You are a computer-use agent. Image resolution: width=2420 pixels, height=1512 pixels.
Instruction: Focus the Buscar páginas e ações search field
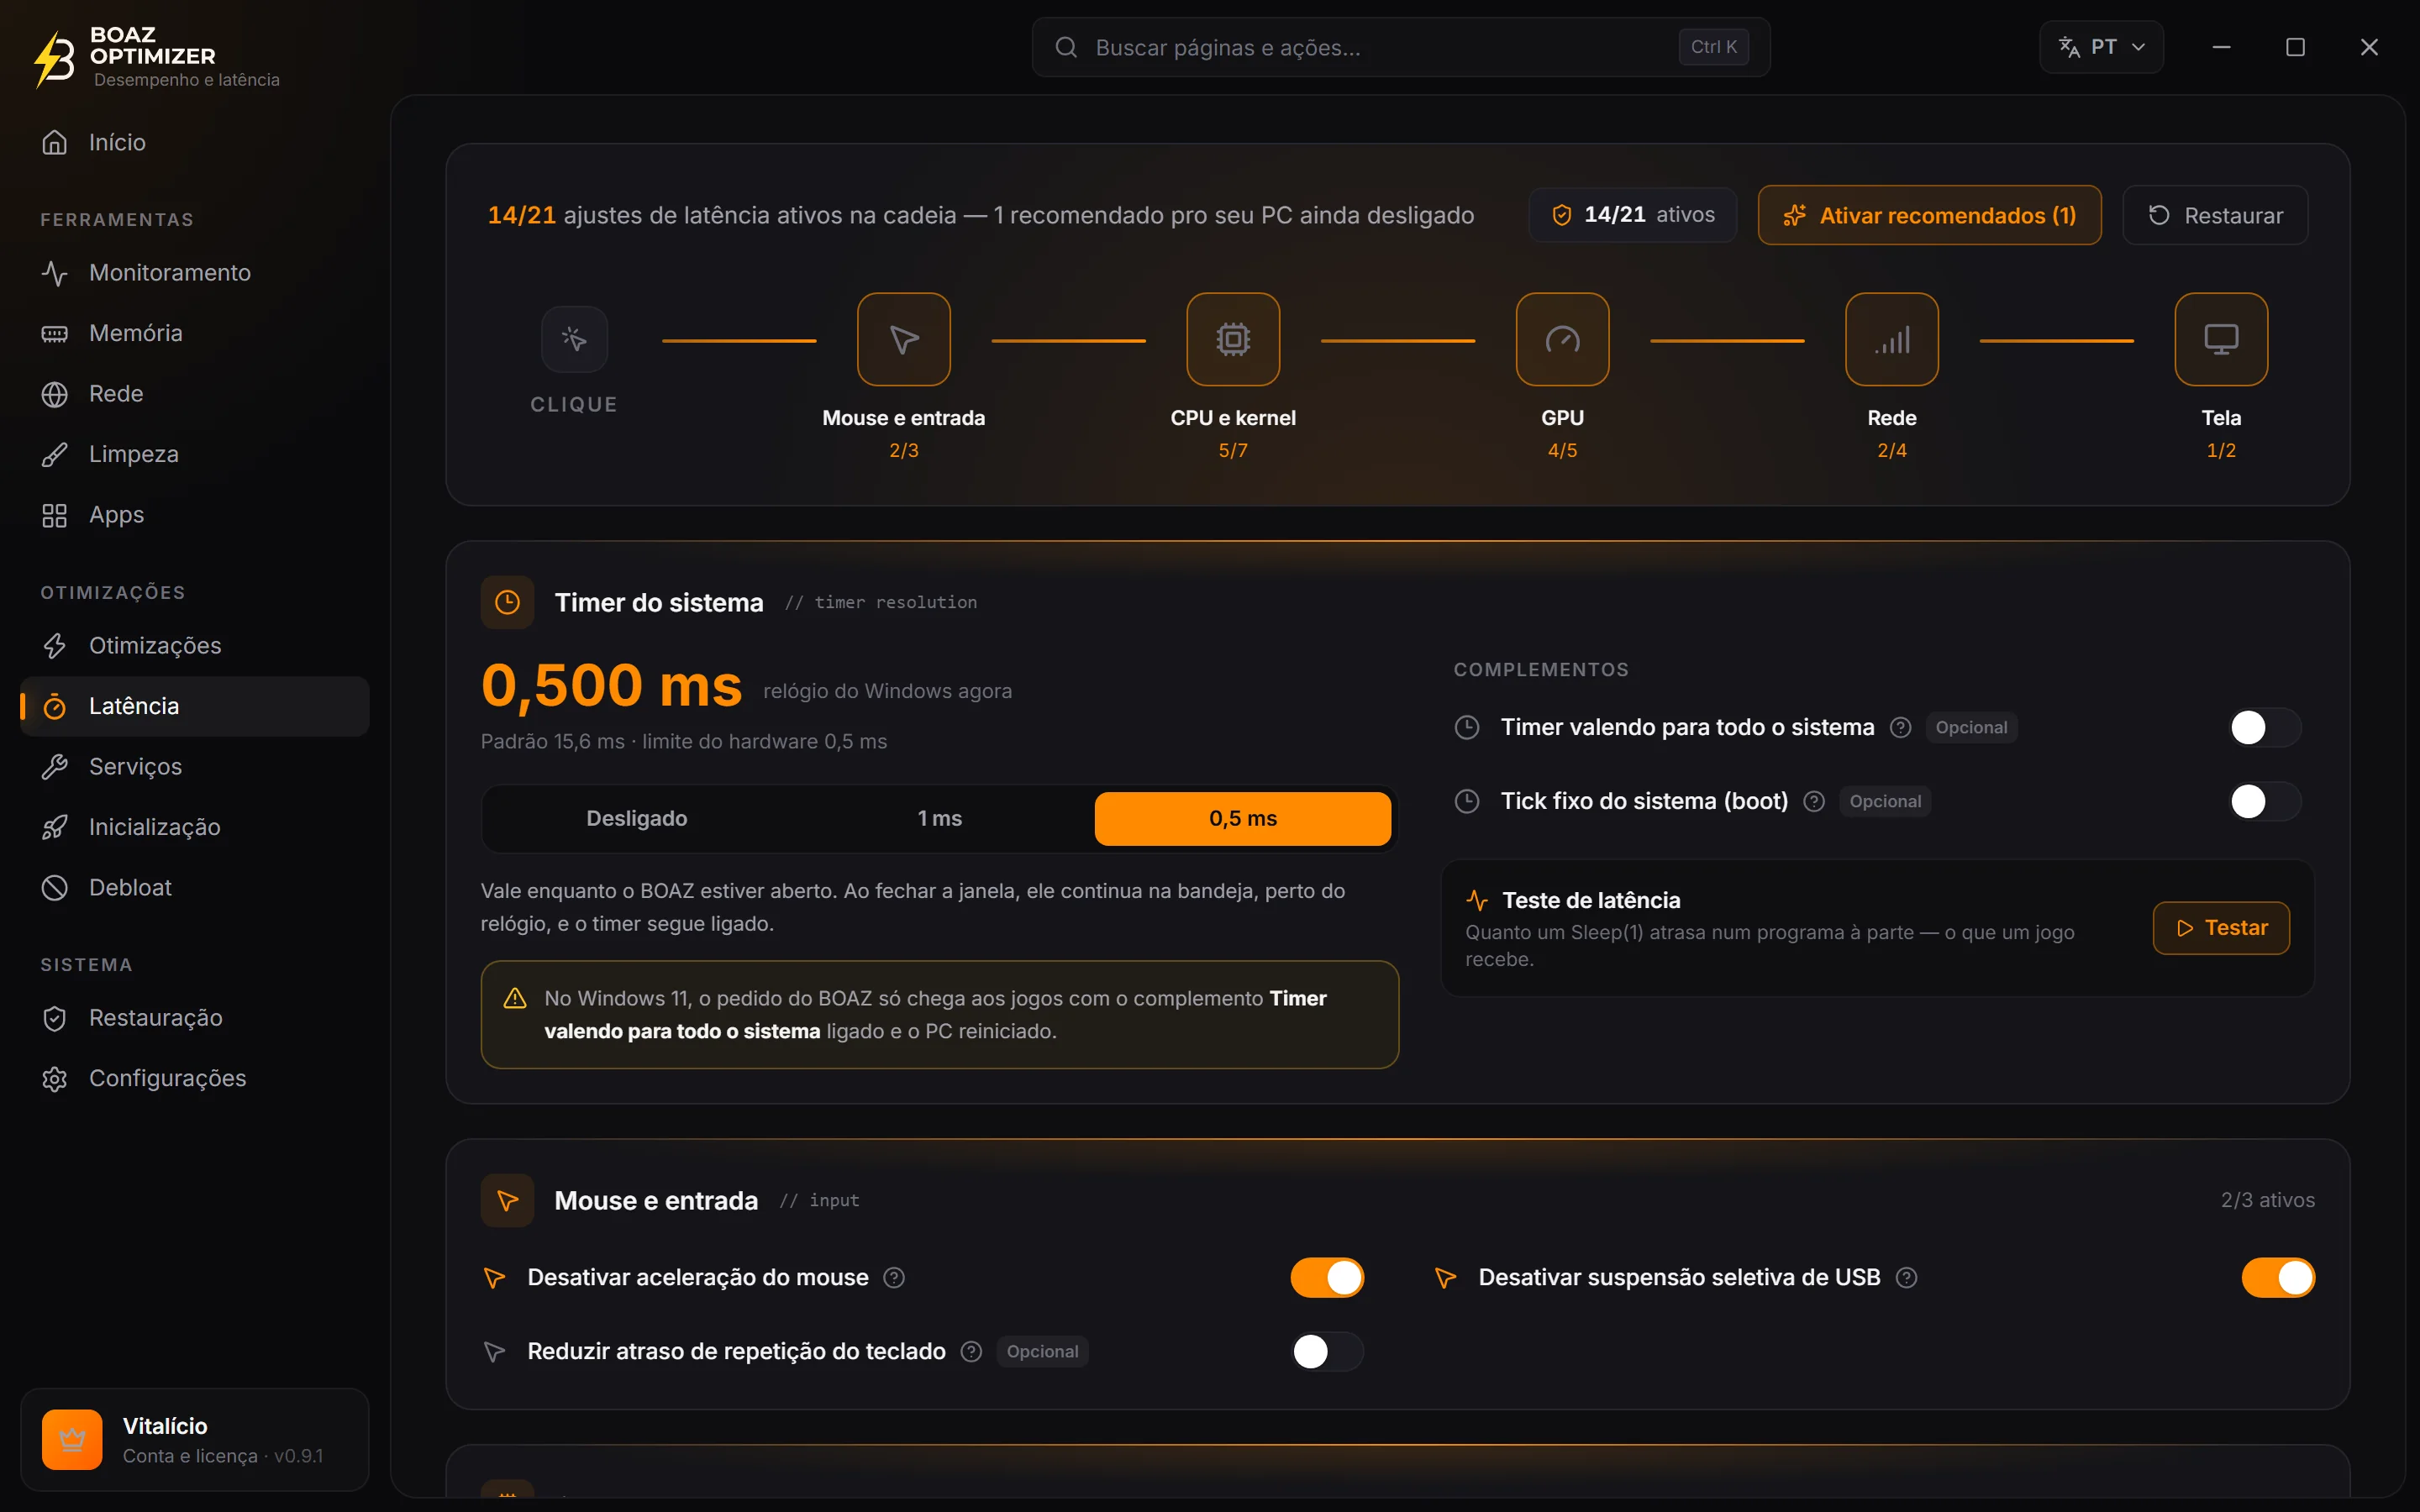[x=1400, y=47]
